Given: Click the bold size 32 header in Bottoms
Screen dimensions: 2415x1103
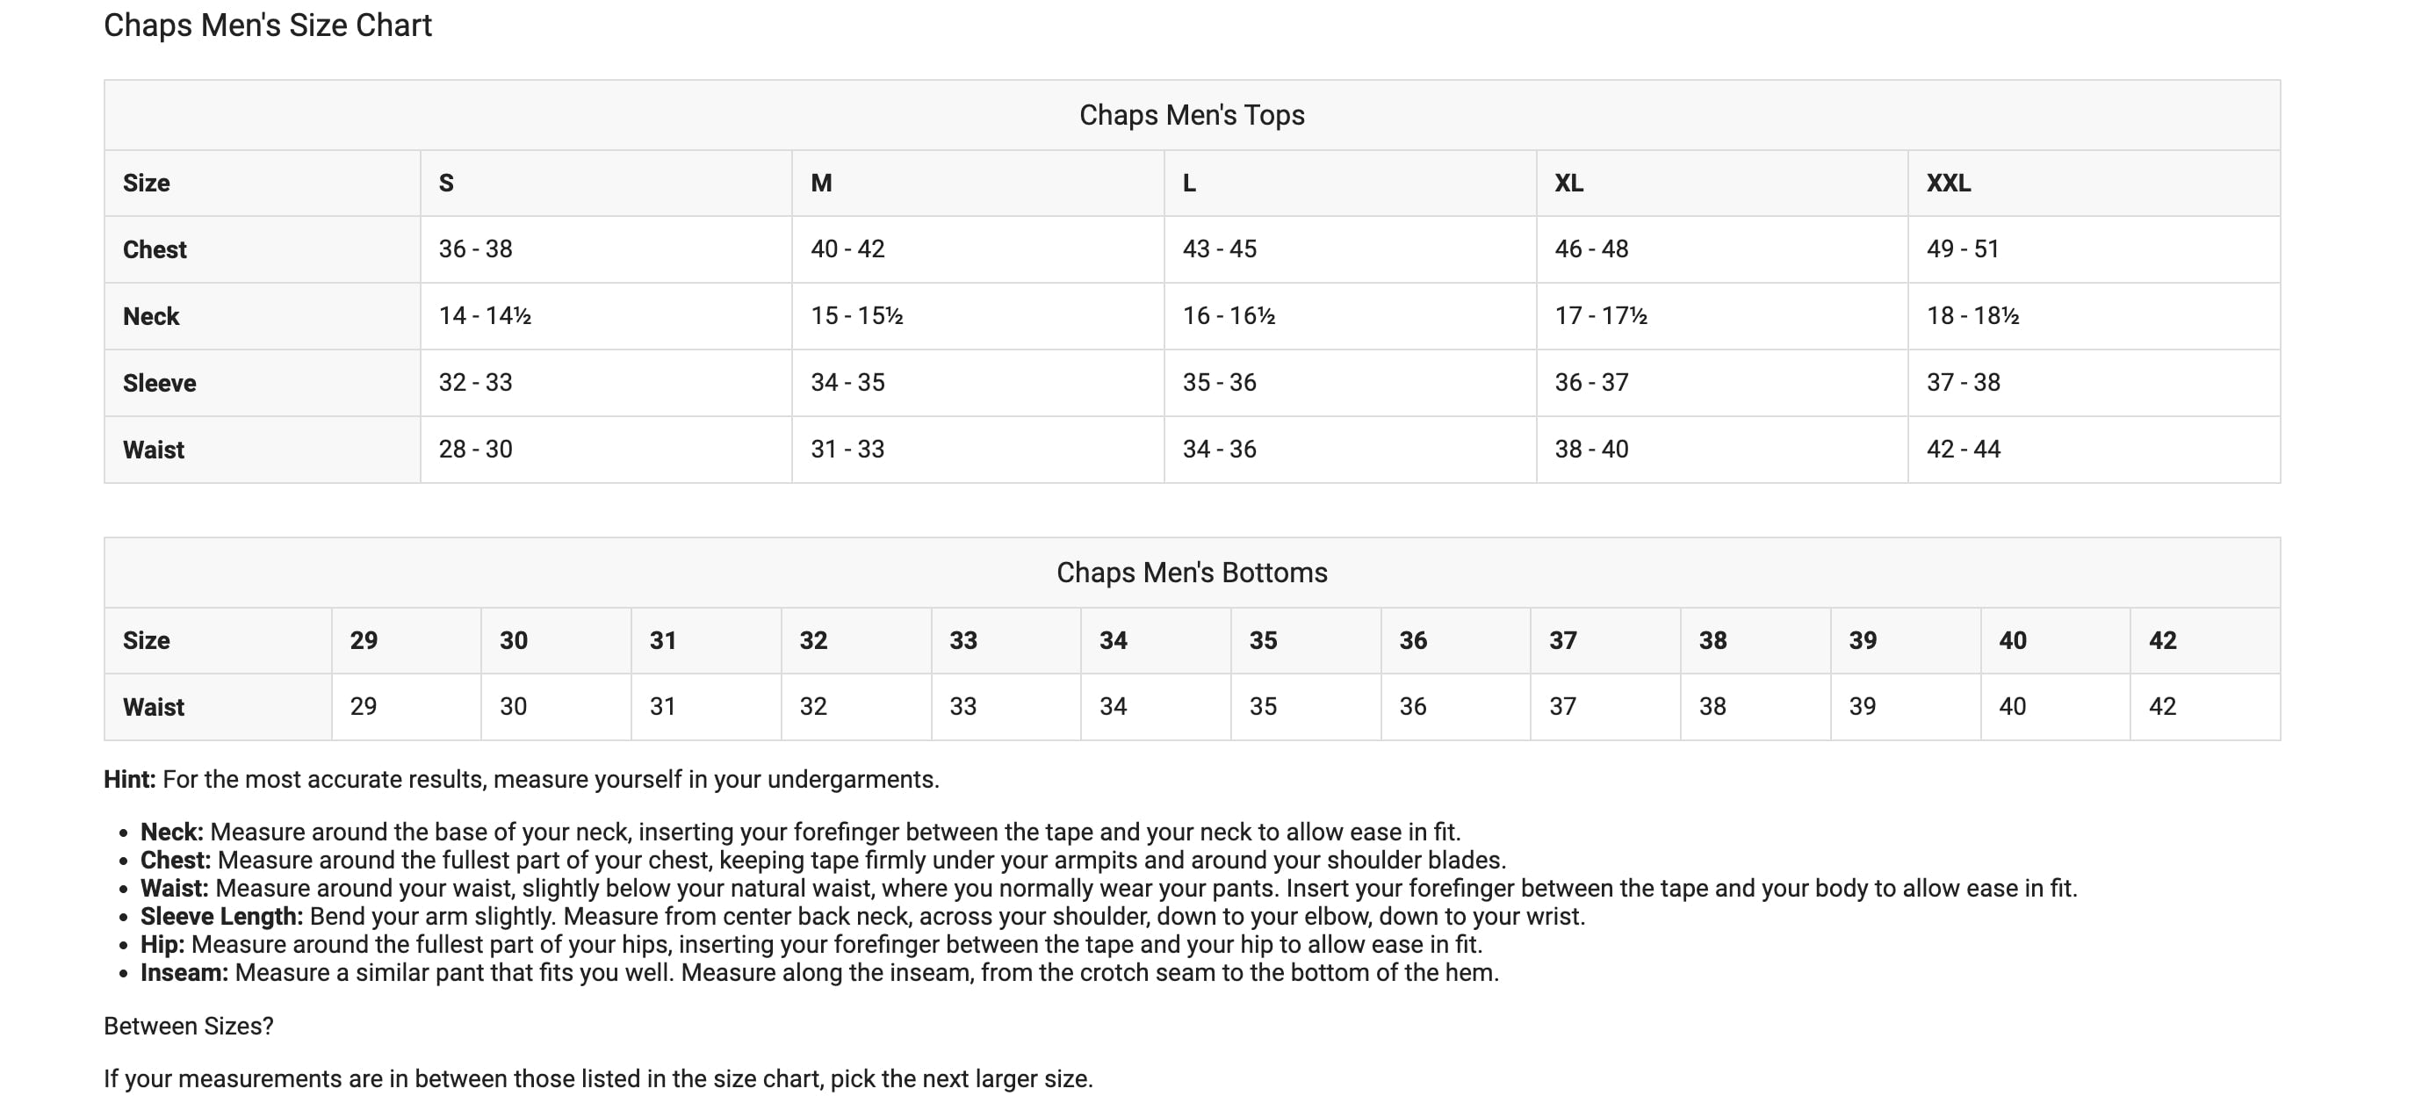Looking at the screenshot, I should pos(813,640).
